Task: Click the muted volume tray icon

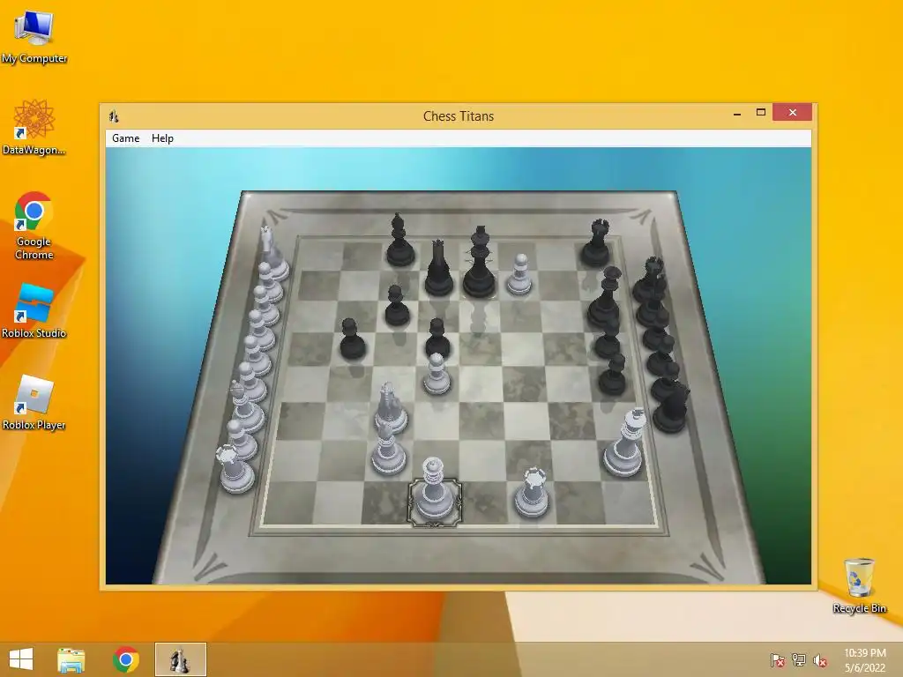Action: coord(820,660)
